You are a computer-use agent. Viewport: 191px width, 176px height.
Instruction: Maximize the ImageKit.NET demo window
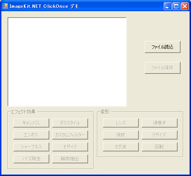[176, 6]
